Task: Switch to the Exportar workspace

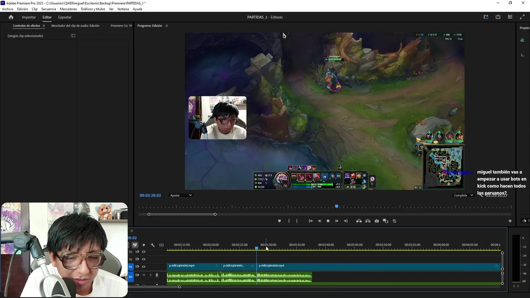Action: tap(65, 17)
